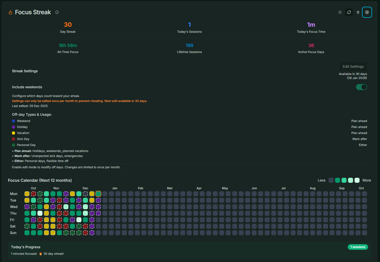
Task: Toggle off the Include weekends switch
Action: (x=362, y=87)
